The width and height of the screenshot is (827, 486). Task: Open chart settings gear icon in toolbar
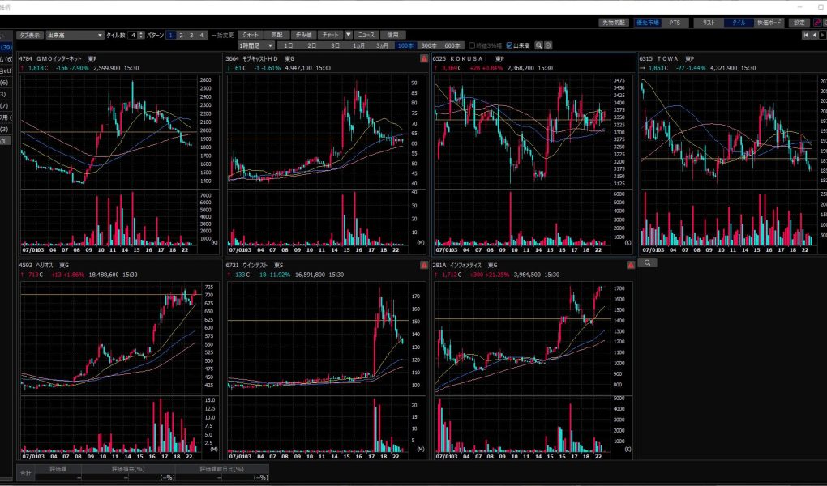pyautogui.click(x=549, y=45)
